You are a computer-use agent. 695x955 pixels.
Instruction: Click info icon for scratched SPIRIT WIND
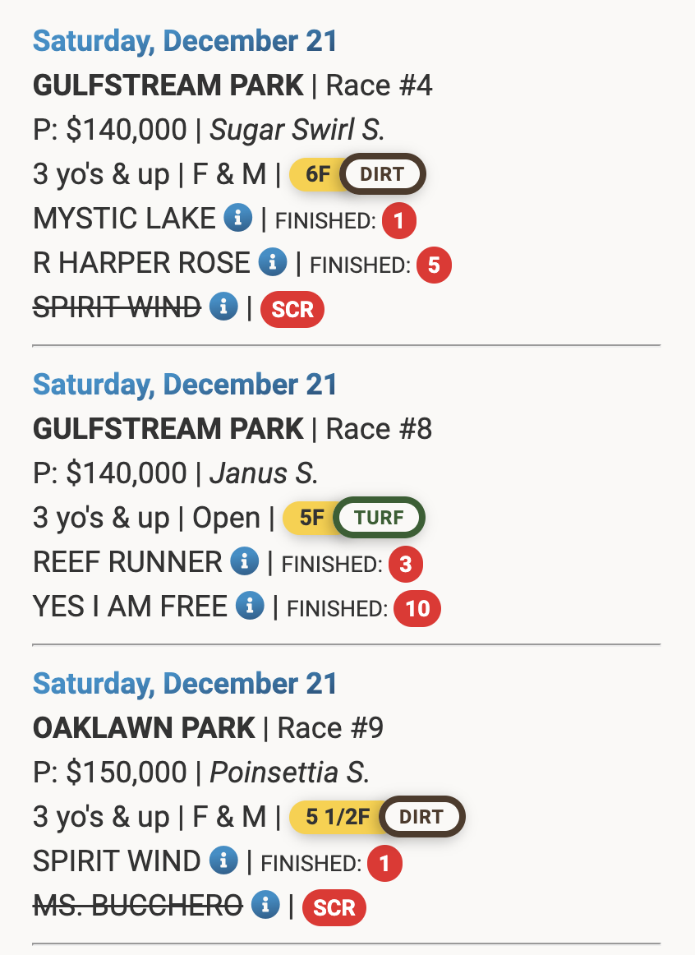[223, 307]
